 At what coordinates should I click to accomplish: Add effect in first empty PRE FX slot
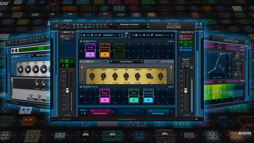pyautogui.click(x=134, y=51)
